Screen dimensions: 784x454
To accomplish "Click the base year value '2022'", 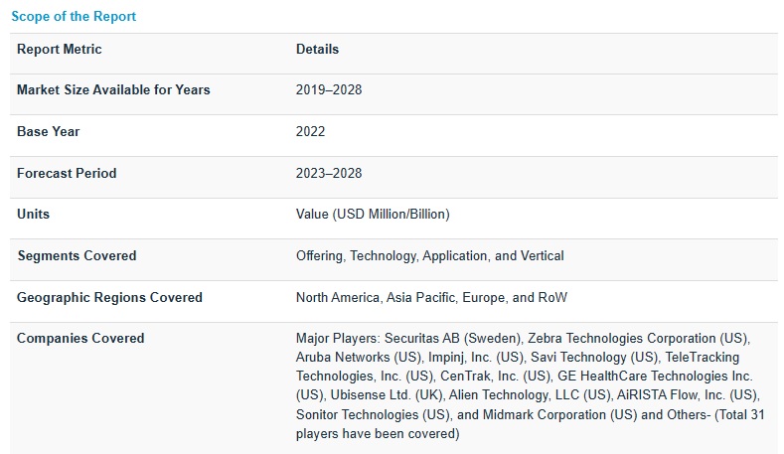I will pyautogui.click(x=310, y=132).
